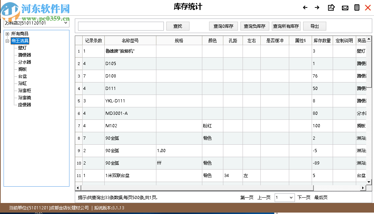The height and width of the screenshot is (214, 374).
Task: Click the 查询负库存 button
Action: point(254,26)
